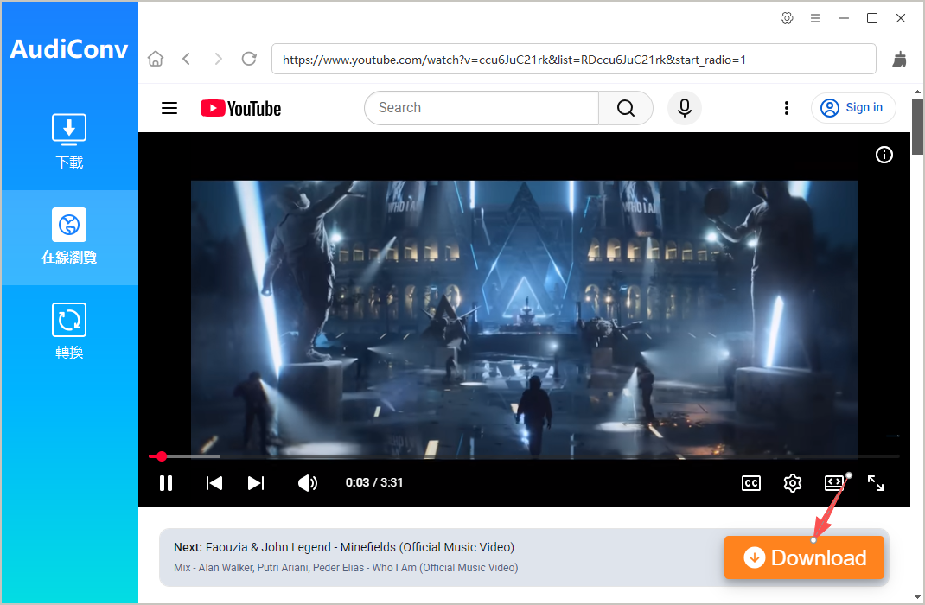This screenshot has width=925, height=605.
Task: Switch to the 在線瀏覽 online browse tab
Action: [x=69, y=237]
